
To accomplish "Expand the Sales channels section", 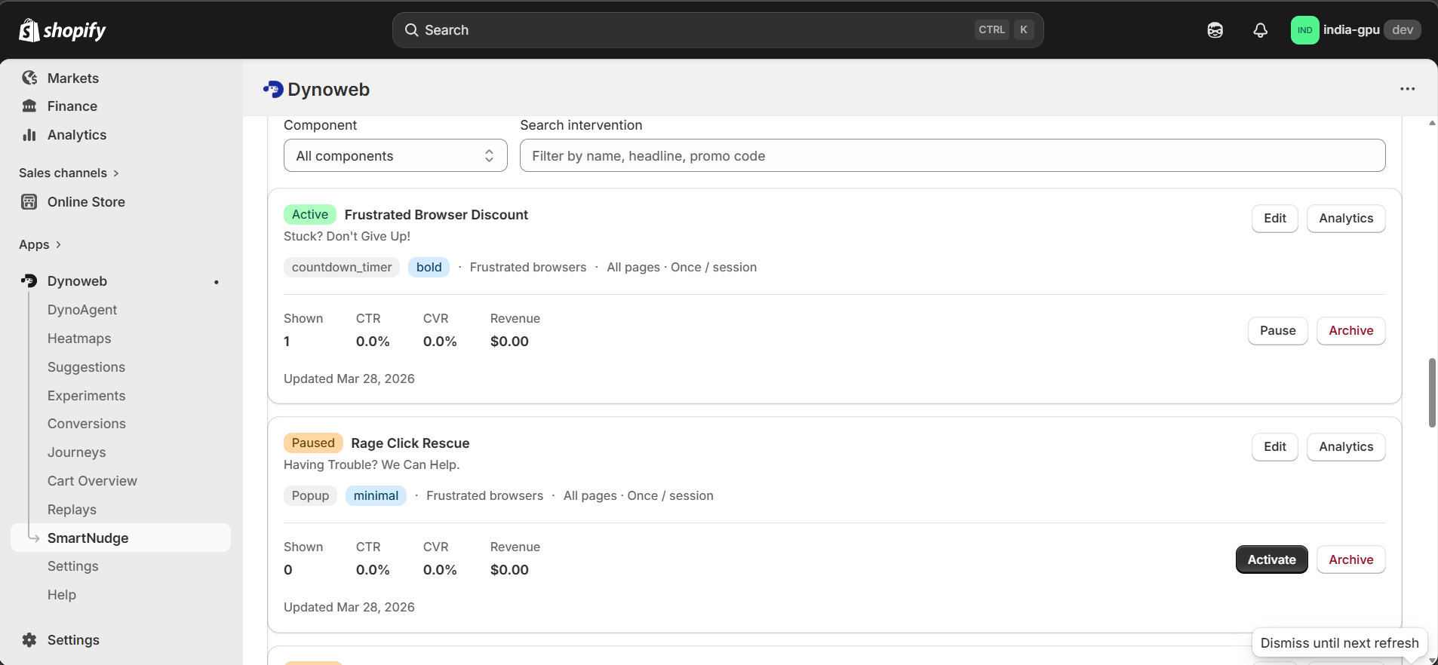I will click(69, 173).
